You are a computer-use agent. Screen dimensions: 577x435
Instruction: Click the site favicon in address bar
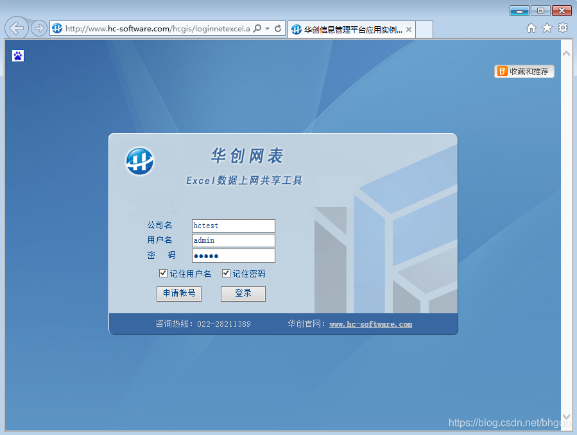pyautogui.click(x=57, y=28)
